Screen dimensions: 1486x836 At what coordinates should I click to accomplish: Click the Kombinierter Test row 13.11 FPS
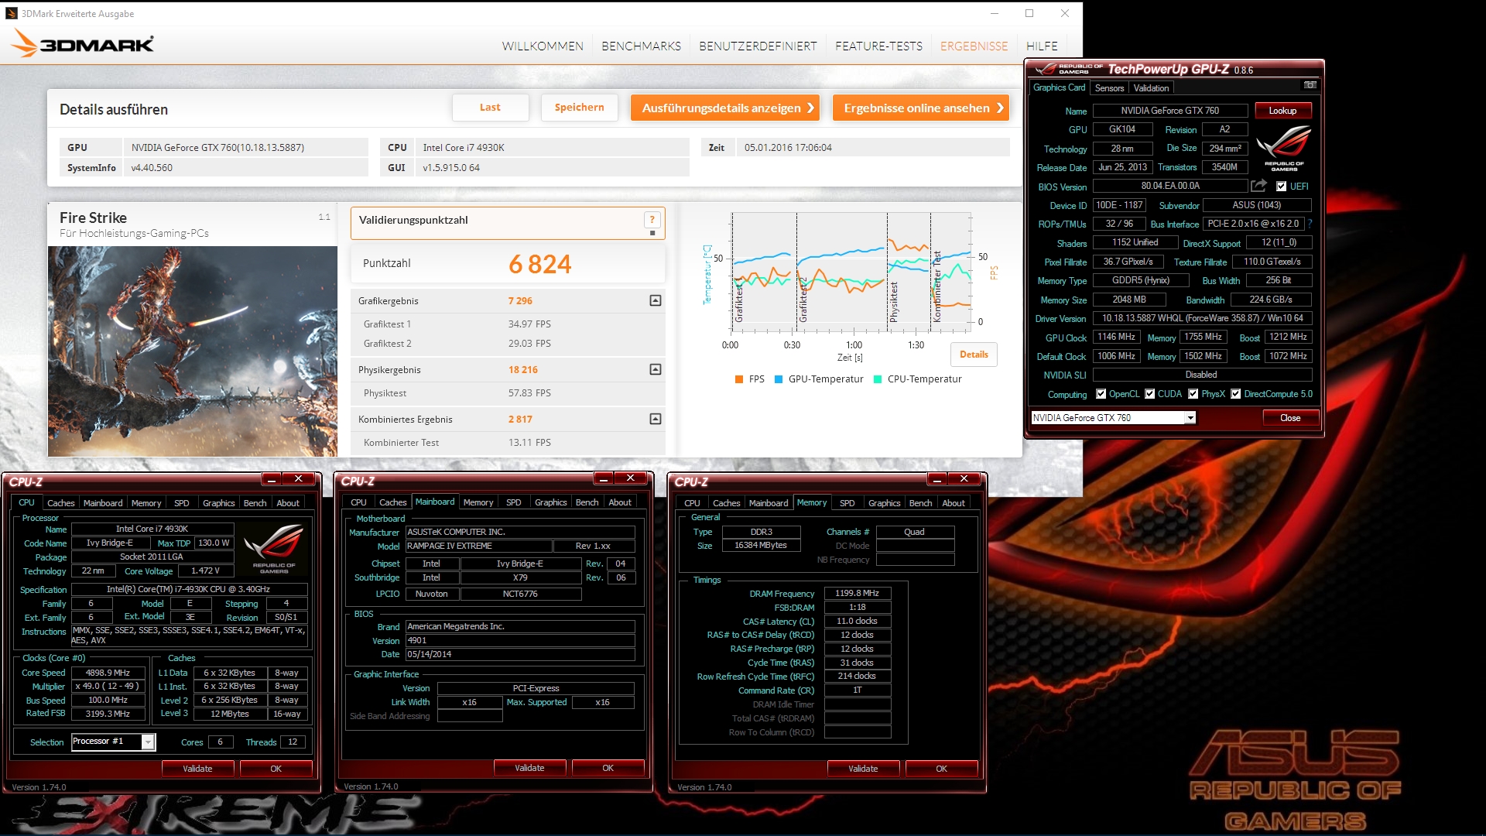click(508, 443)
